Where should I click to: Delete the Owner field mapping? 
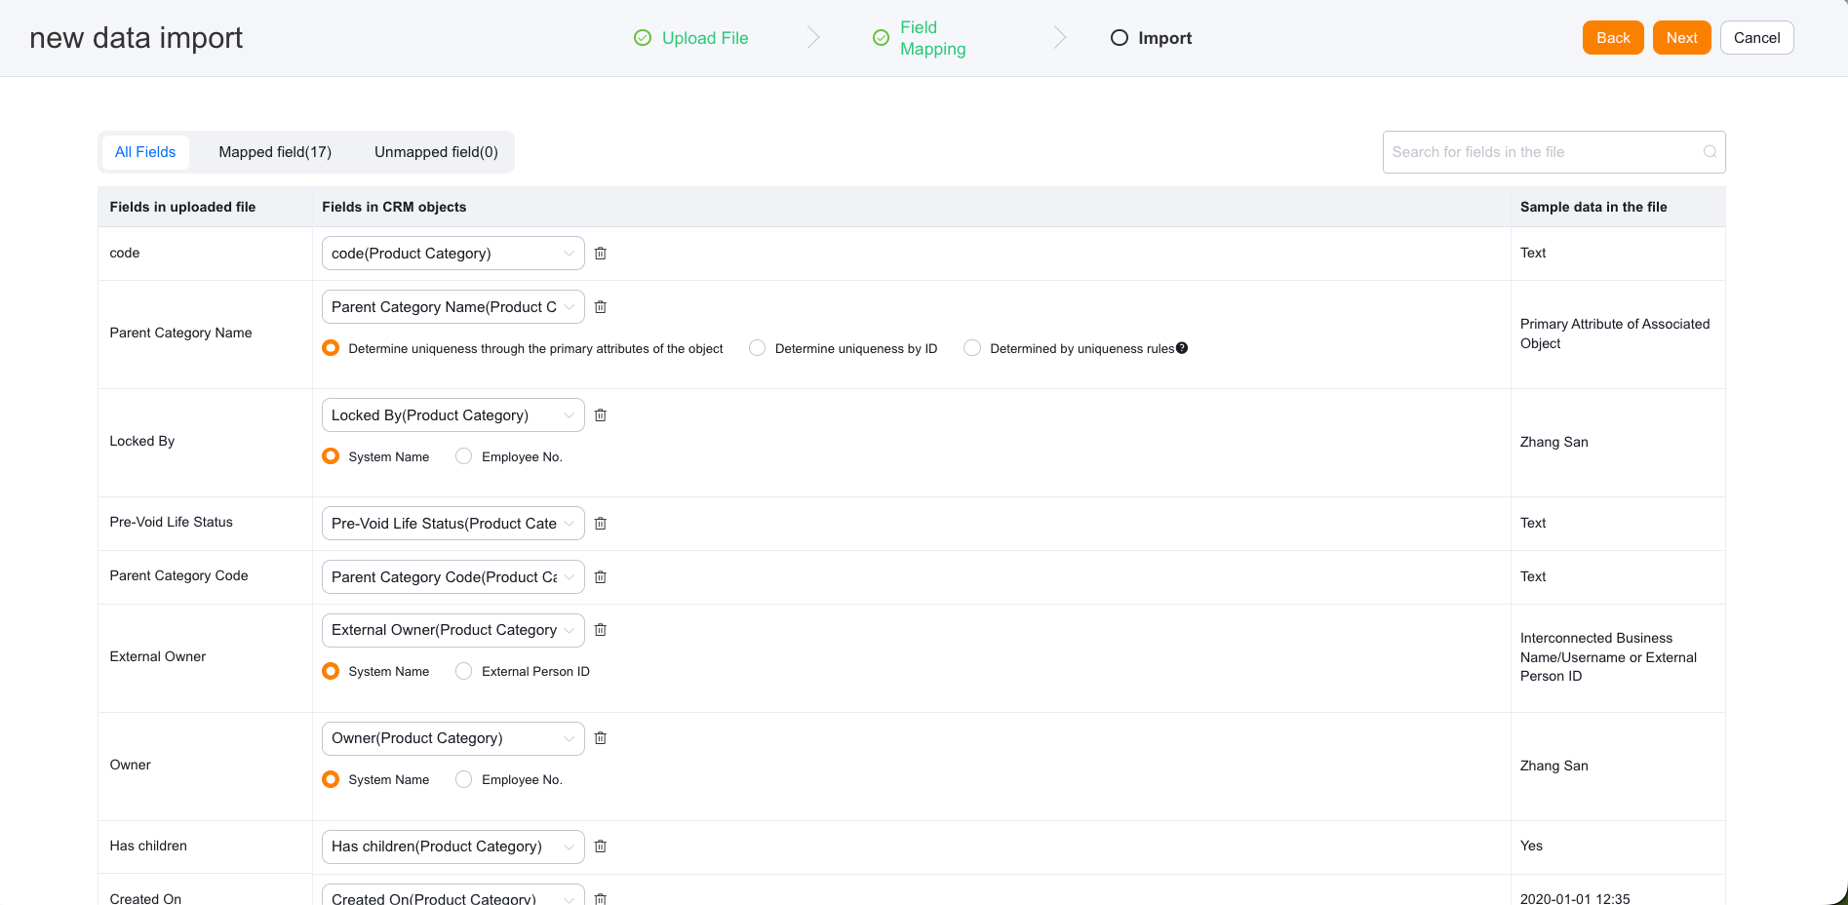(601, 738)
